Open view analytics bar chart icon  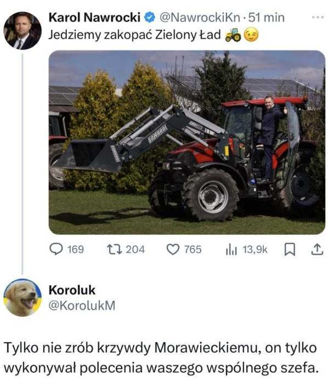pos(231,249)
